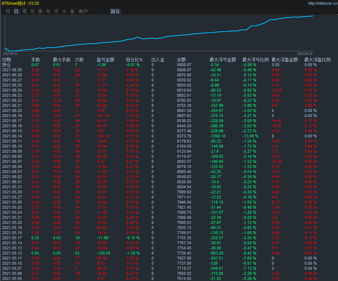Click the 日期 column header
The width and height of the screenshot is (338, 281).
click(x=7, y=60)
